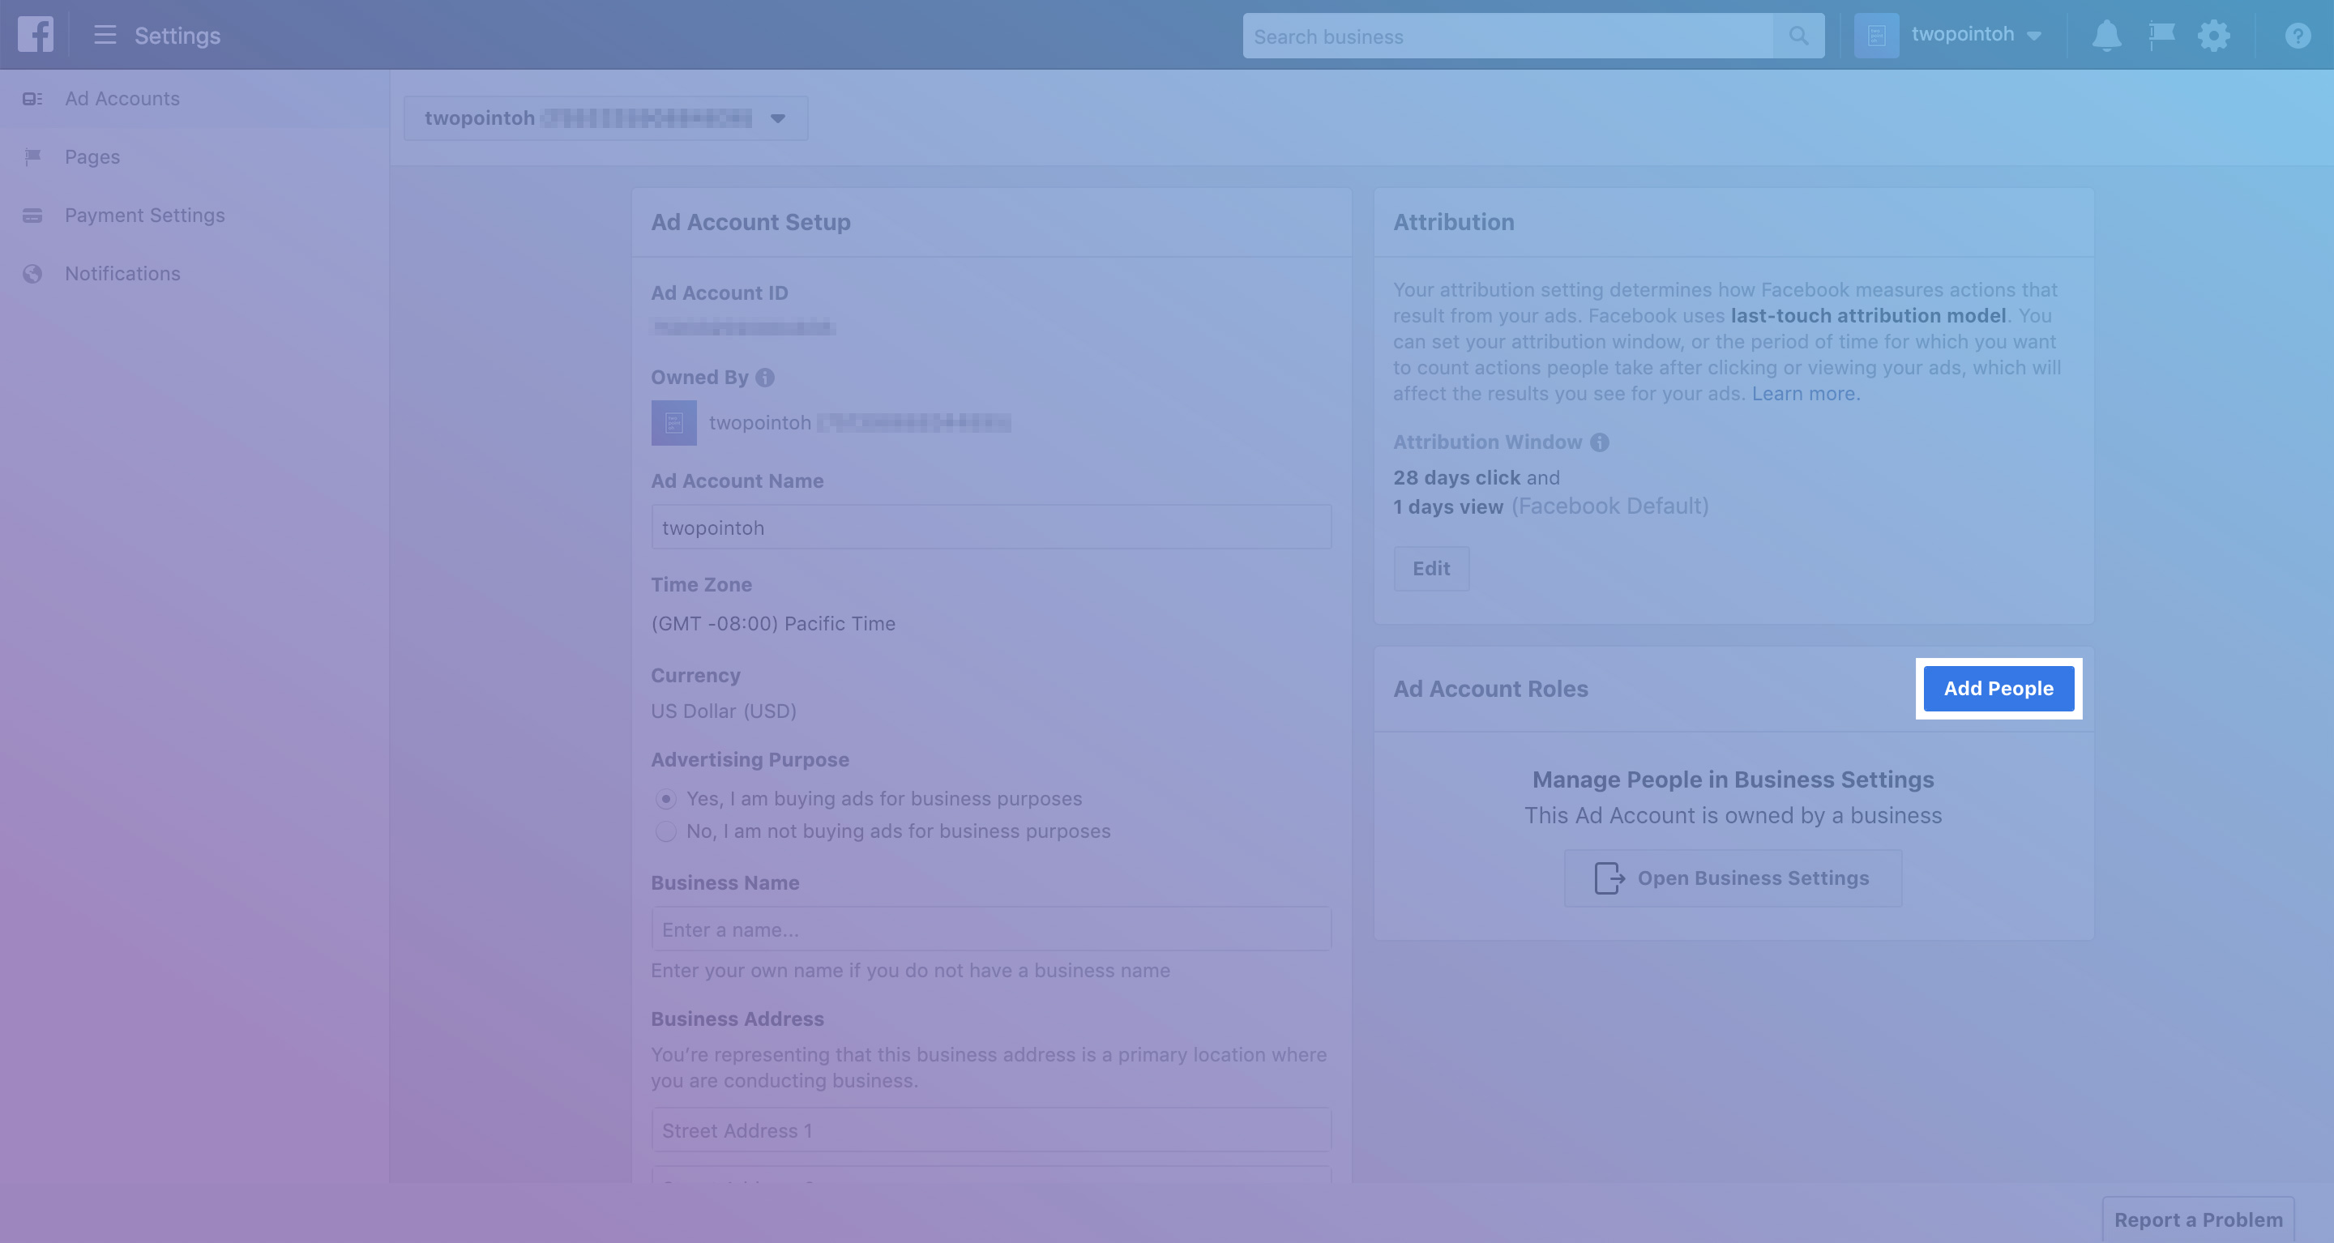
Task: Open Ad Accounts in the sidebar
Action: point(122,99)
